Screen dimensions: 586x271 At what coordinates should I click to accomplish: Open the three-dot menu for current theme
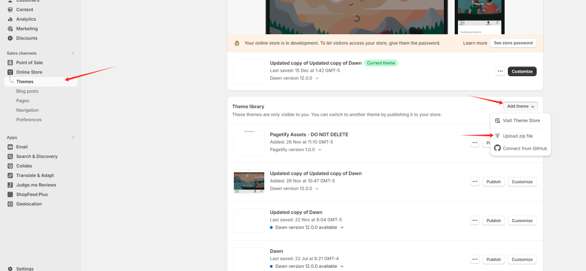(x=500, y=71)
